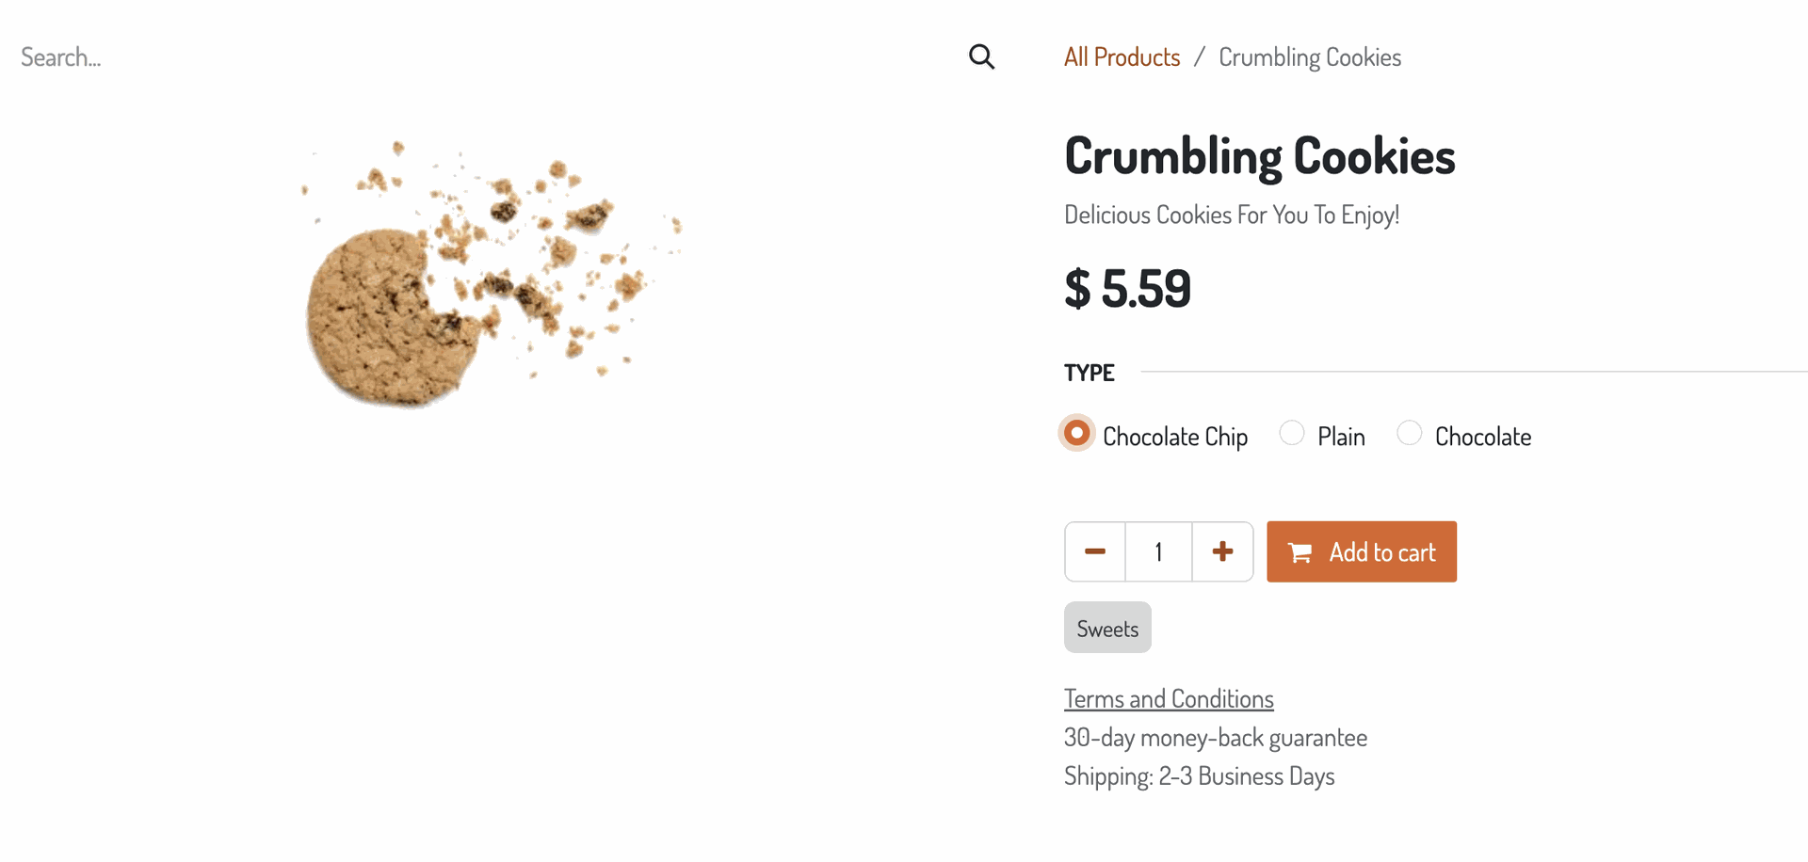Image resolution: width=1808 pixels, height=862 pixels.
Task: Choose the Plain cookie type radio
Action: click(1292, 433)
